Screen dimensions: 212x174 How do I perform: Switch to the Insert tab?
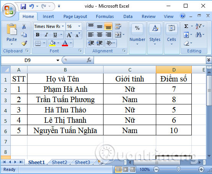point(48,16)
